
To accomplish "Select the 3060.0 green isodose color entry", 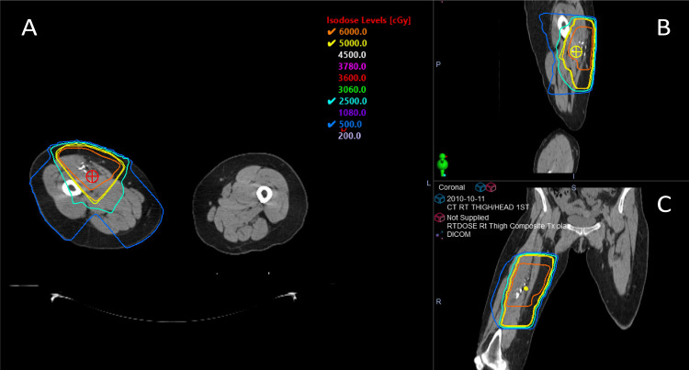I will coord(352,90).
